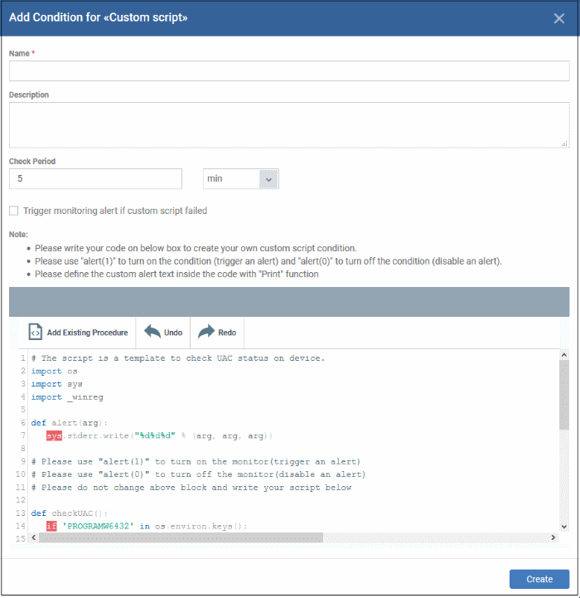Viewport: 580px width, 598px height.
Task: Click the Redo label in toolbar
Action: [x=227, y=333]
